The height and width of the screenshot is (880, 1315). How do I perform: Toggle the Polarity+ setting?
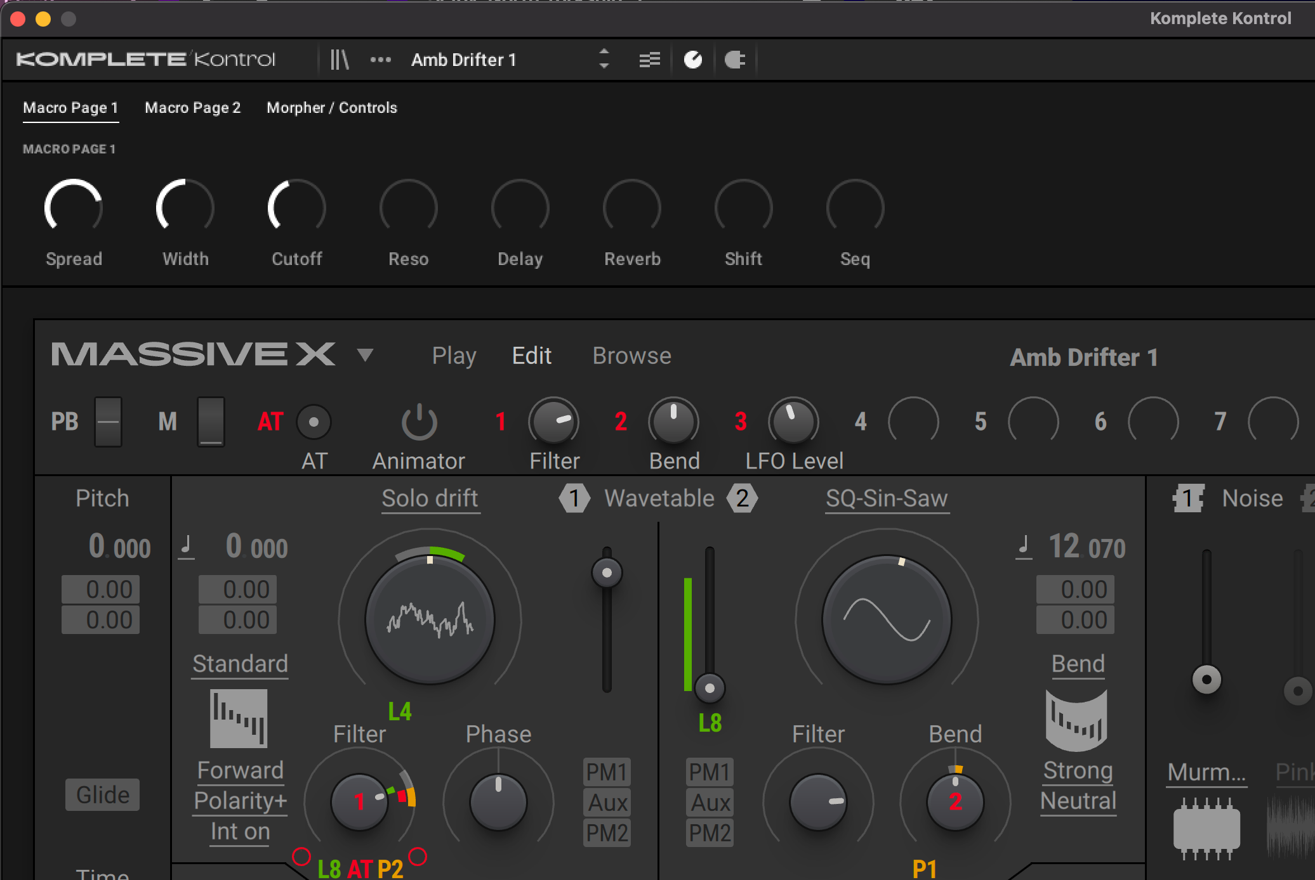click(x=241, y=801)
